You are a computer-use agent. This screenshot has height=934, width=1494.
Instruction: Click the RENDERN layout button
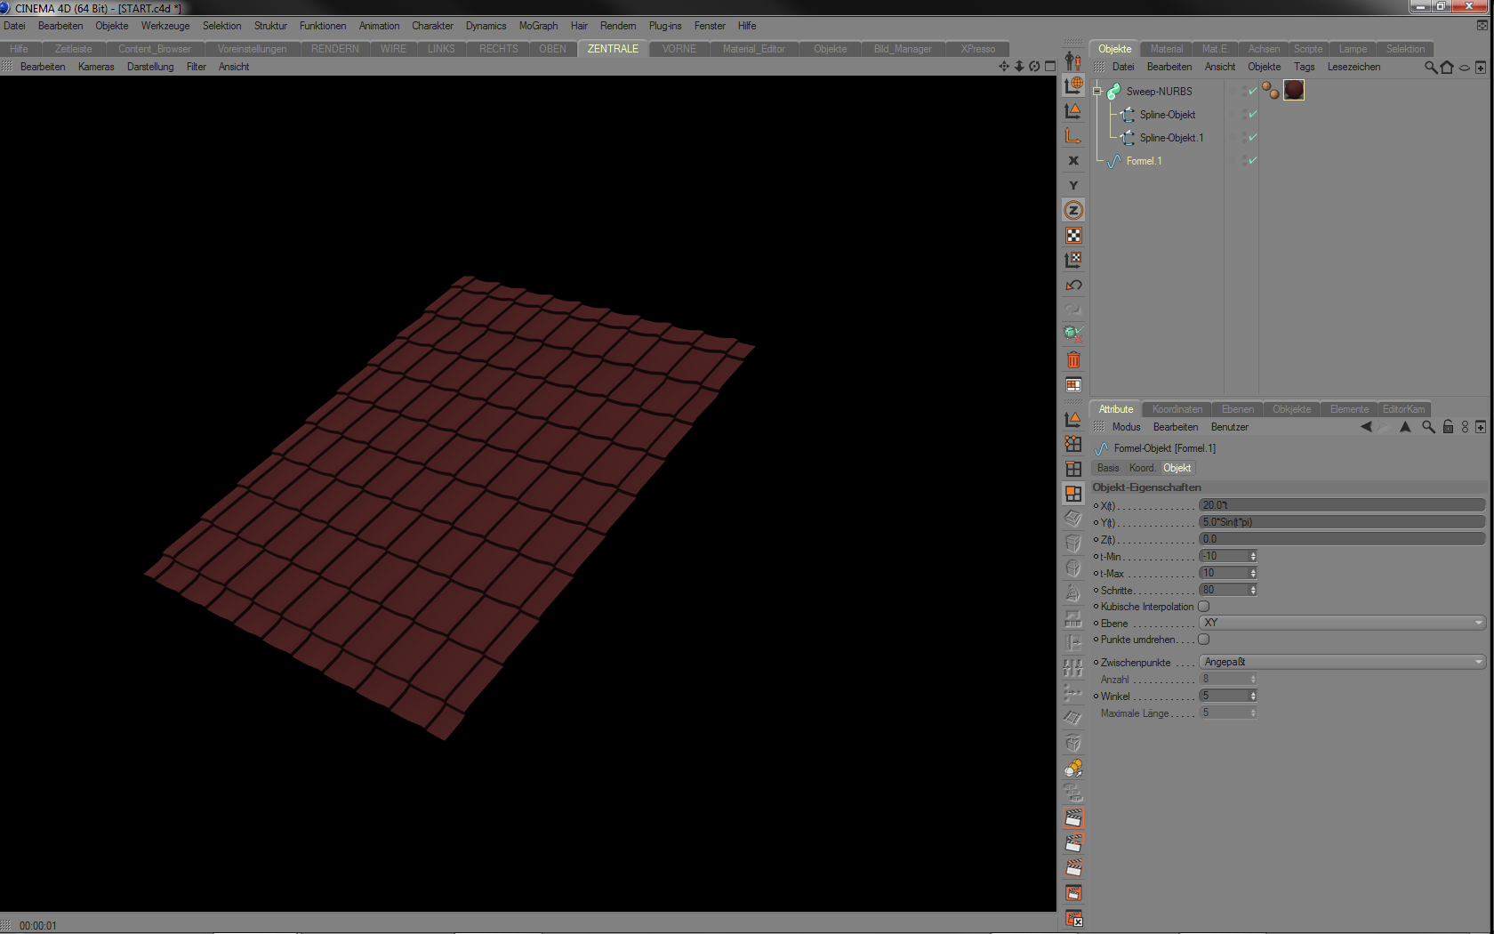335,49
